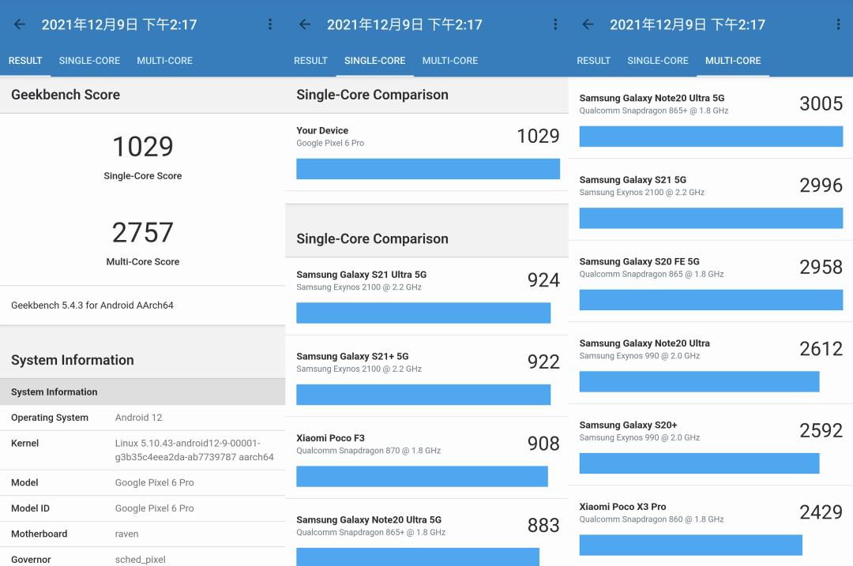Tap back arrow in the left panel

point(20,24)
